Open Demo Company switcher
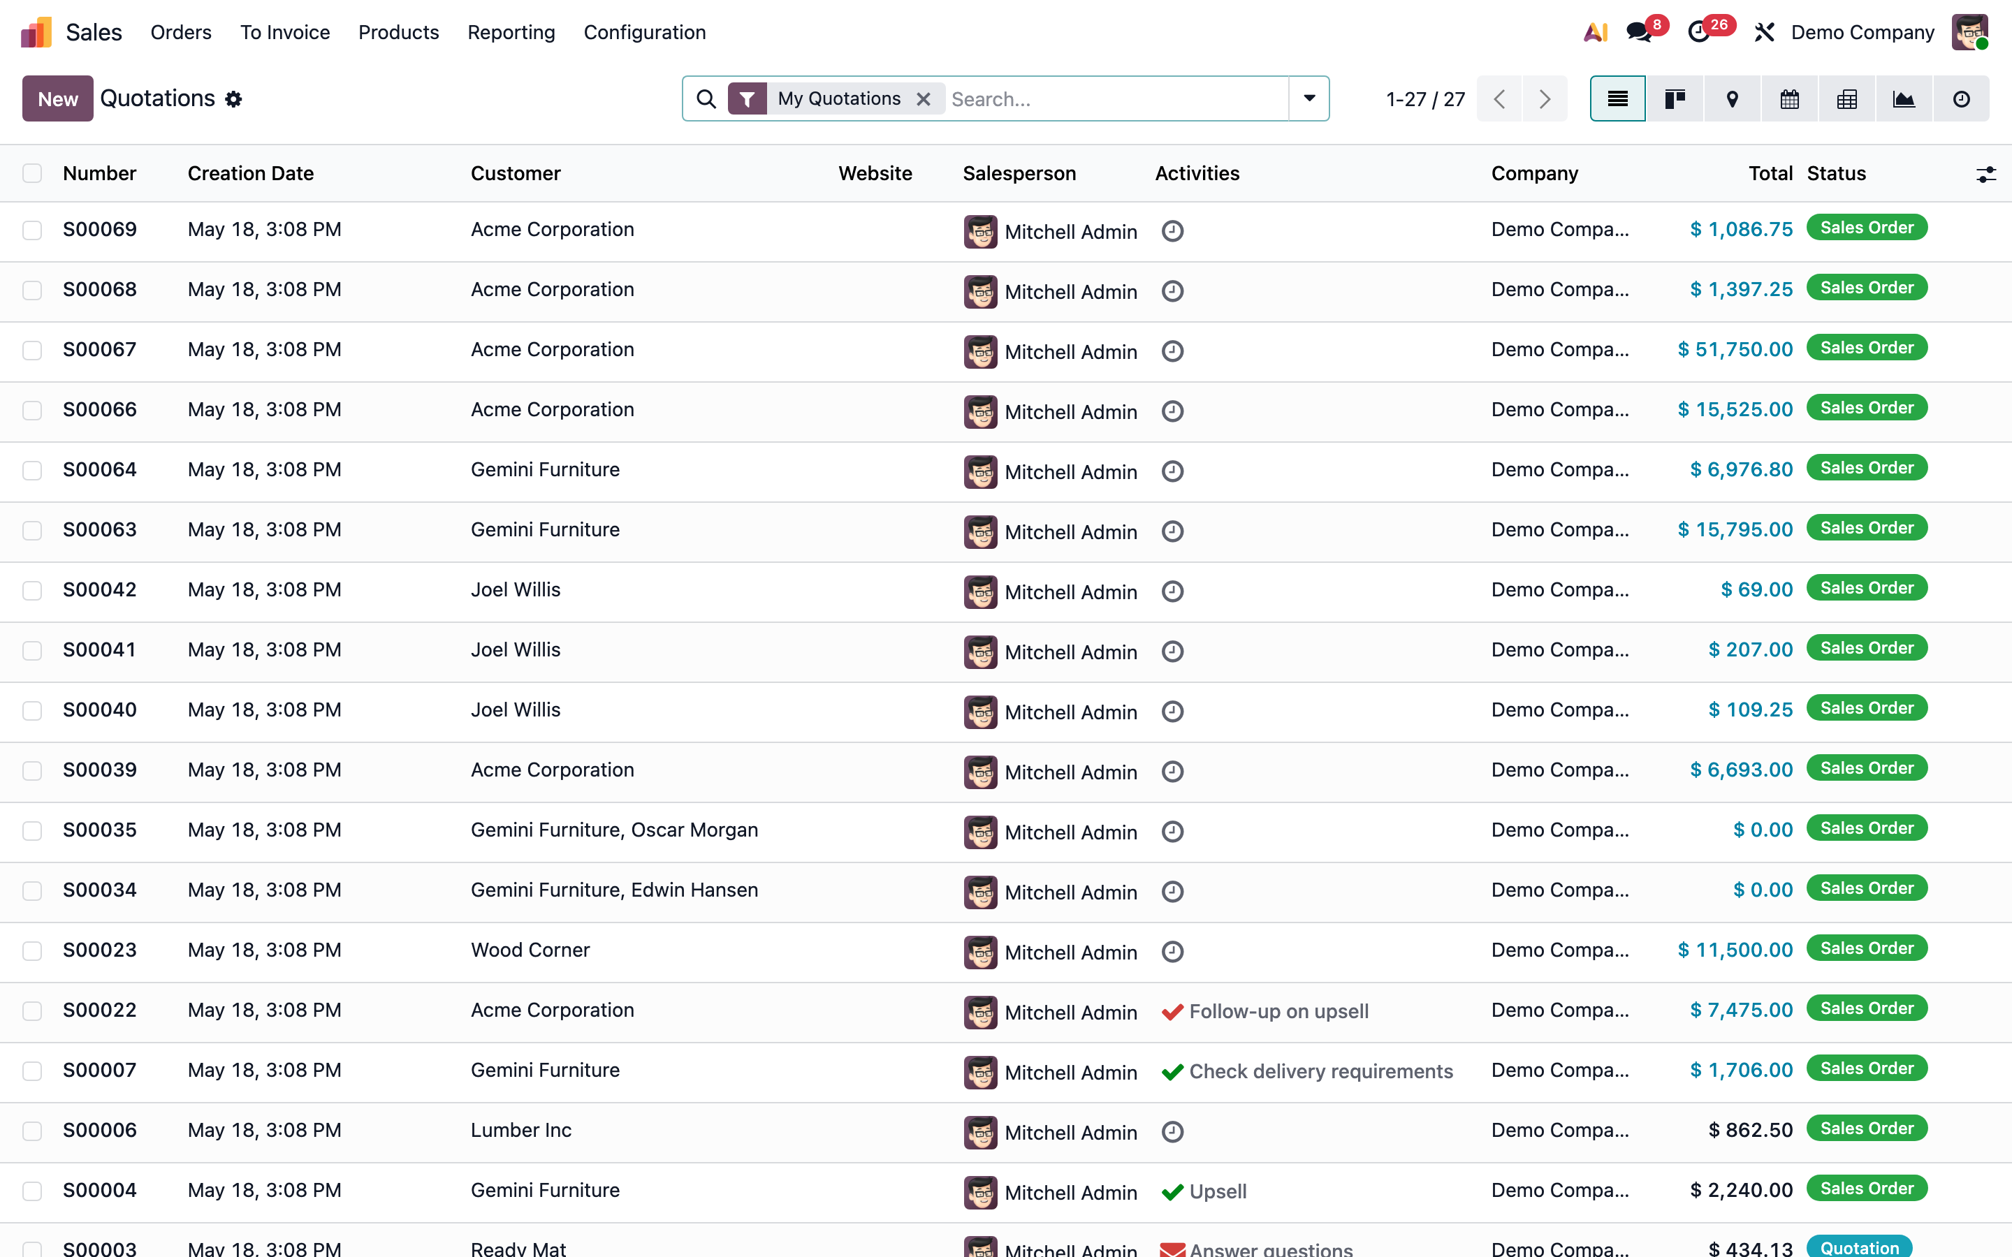Image resolution: width=2012 pixels, height=1257 pixels. coord(1862,32)
